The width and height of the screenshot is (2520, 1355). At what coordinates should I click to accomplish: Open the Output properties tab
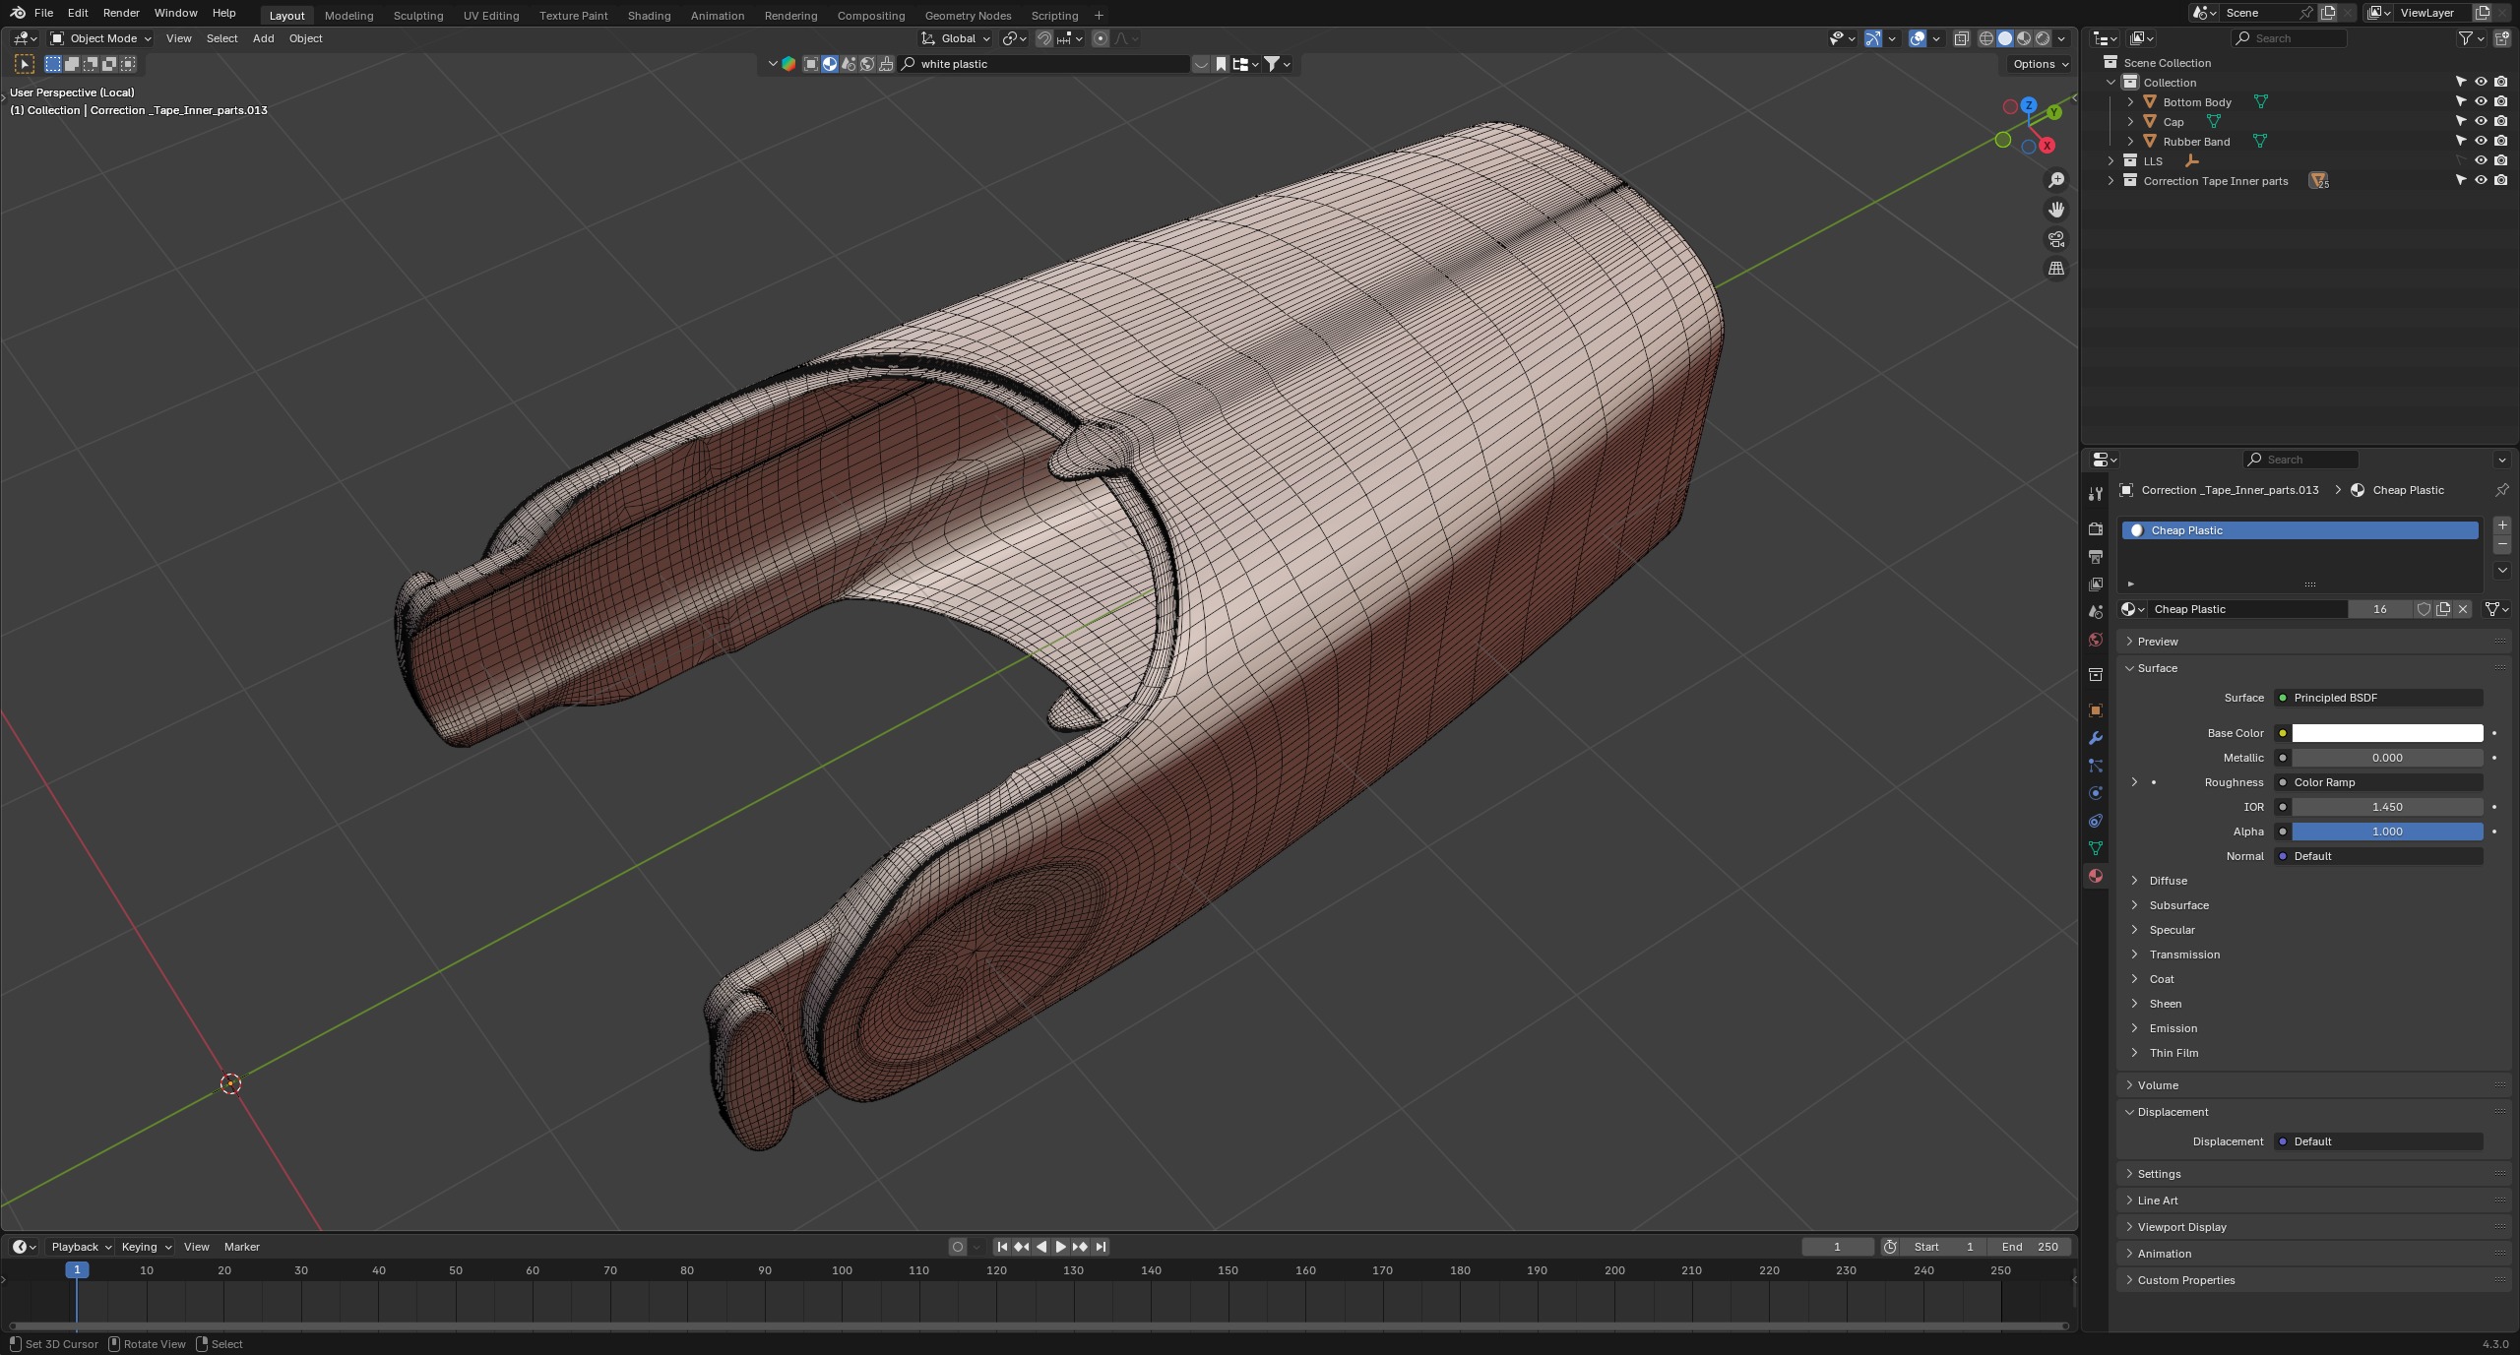point(2096,557)
